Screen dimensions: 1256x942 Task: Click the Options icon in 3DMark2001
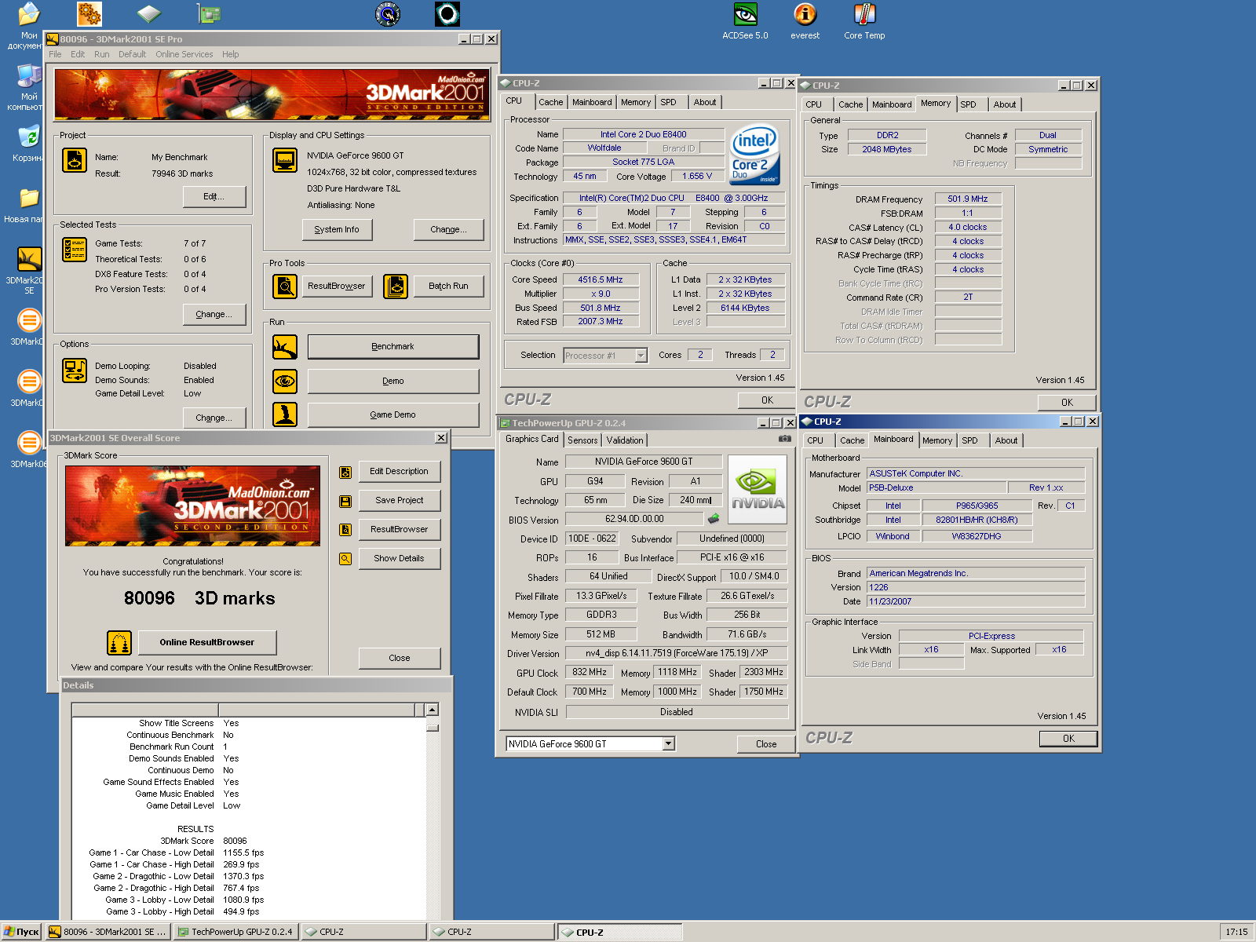(75, 371)
